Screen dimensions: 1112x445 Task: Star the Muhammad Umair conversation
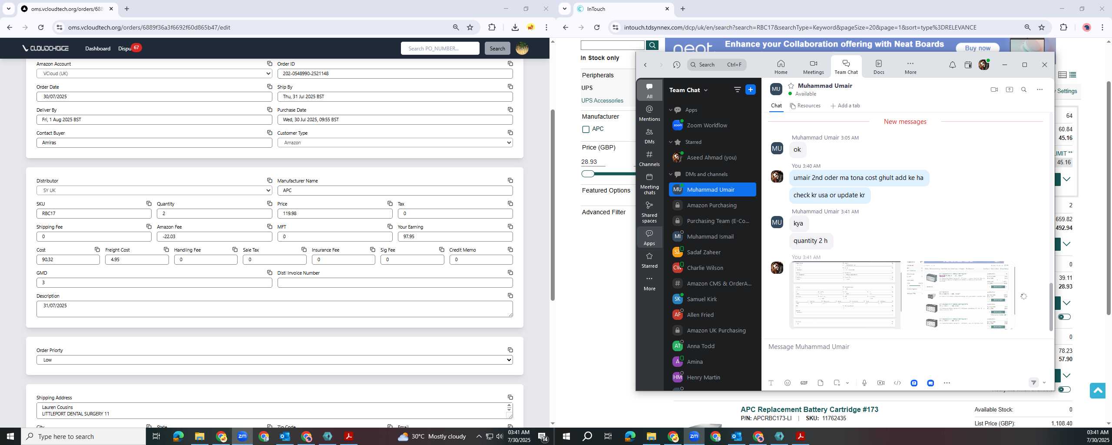[x=791, y=86]
